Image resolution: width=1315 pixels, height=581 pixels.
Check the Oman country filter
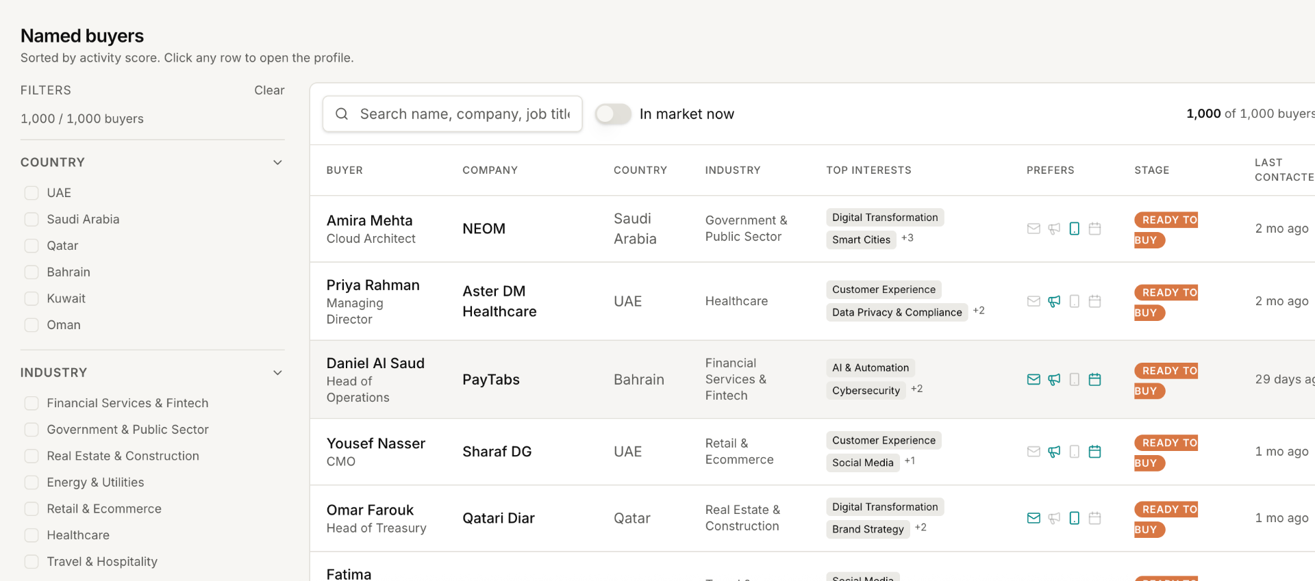point(32,325)
